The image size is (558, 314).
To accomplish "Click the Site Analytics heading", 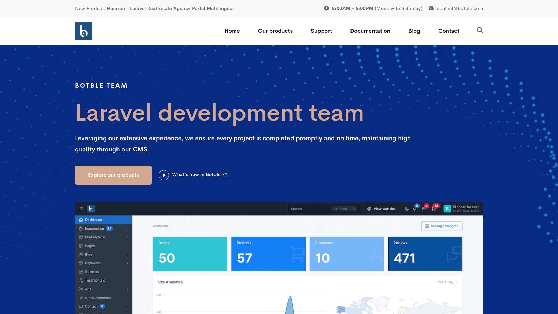I will click(170, 282).
